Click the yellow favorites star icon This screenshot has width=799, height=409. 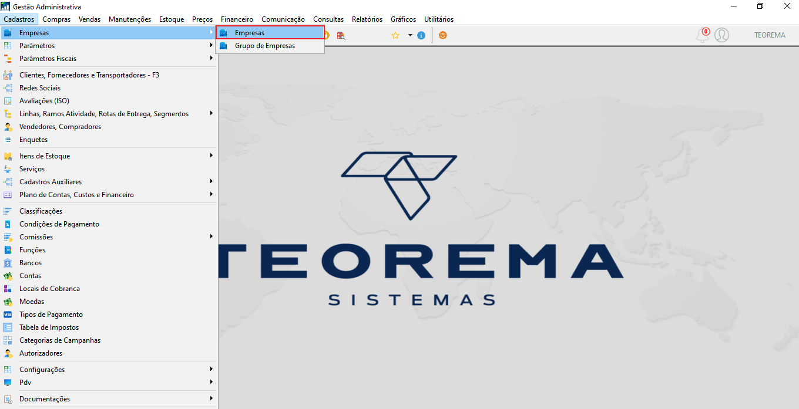[x=395, y=35]
